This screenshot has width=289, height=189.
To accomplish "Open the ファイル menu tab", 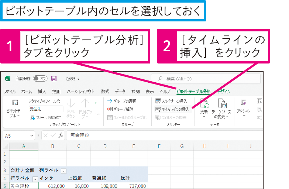I will click(10, 92).
